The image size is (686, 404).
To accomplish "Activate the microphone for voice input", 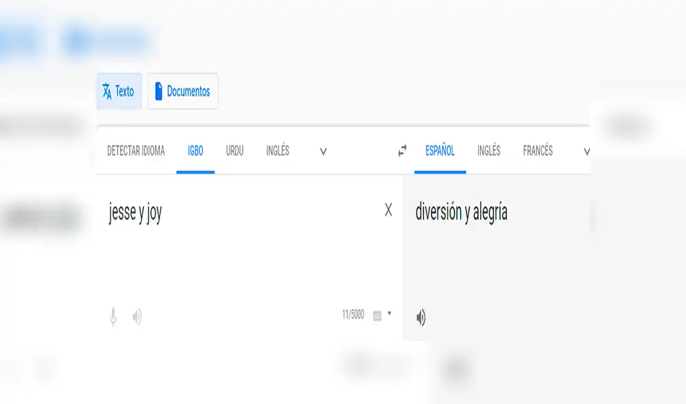I will point(113,315).
